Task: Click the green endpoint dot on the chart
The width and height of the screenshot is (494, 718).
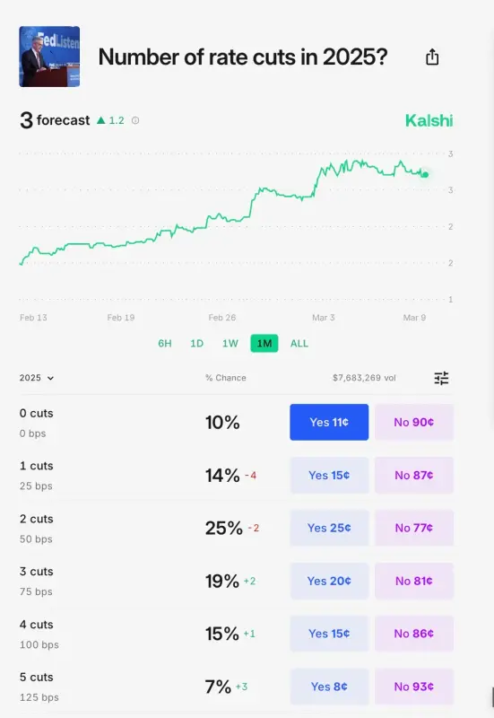Action: [425, 174]
